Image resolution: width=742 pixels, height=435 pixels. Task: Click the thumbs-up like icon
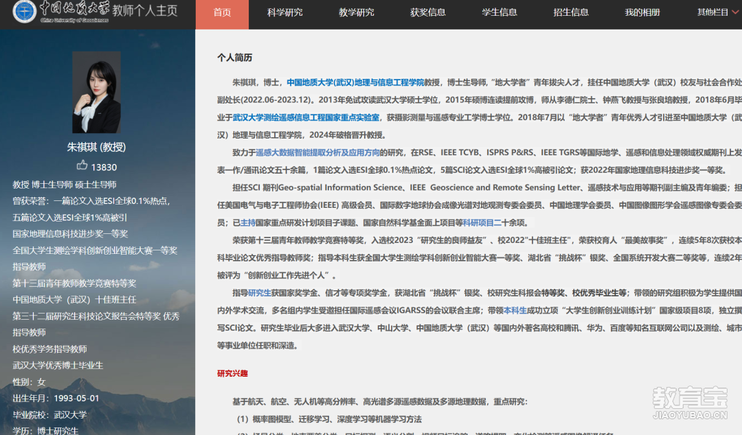[82, 165]
